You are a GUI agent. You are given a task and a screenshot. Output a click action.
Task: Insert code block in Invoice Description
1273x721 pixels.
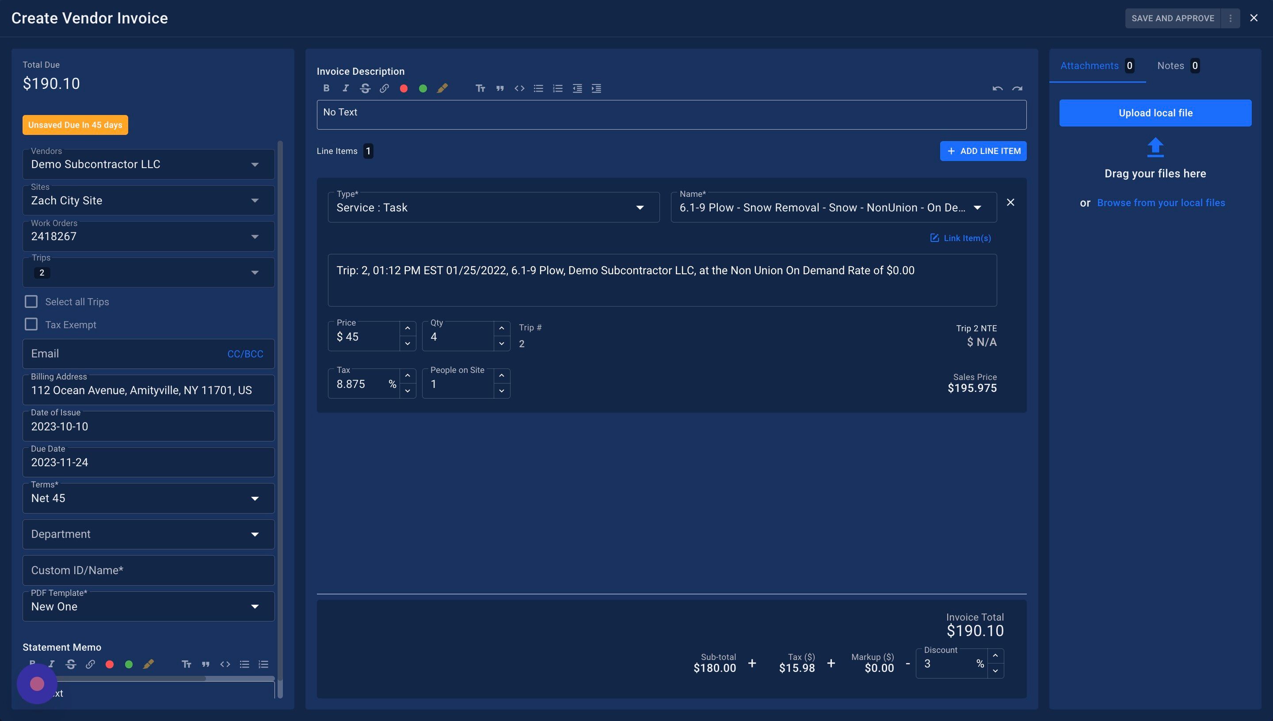[519, 88]
